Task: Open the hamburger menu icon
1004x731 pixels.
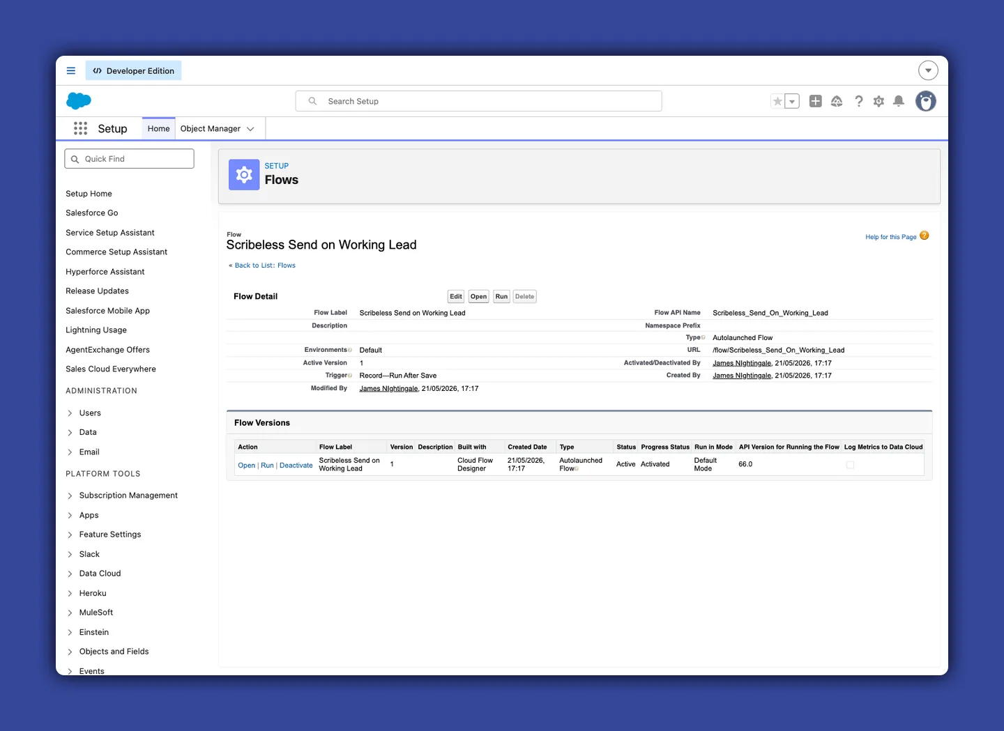Action: pos(70,70)
